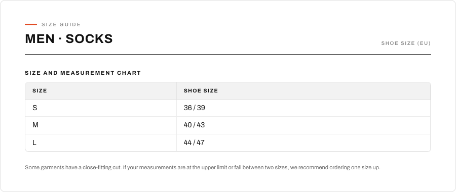
Task: Select the L size cell
Action: click(x=101, y=142)
